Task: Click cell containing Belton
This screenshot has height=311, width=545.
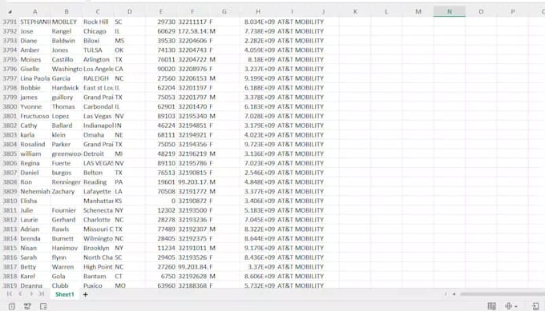Action: pos(98,173)
